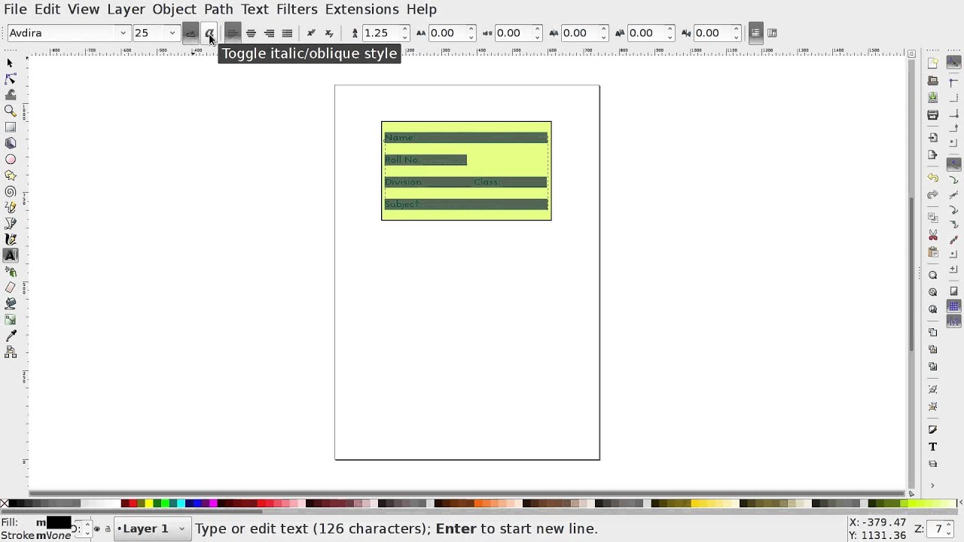This screenshot has width=964, height=542.
Task: Select the Gradient tool
Action: click(x=11, y=320)
